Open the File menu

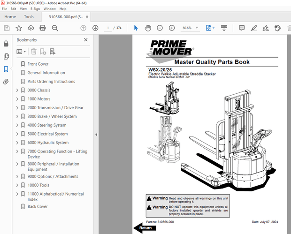[4, 9]
